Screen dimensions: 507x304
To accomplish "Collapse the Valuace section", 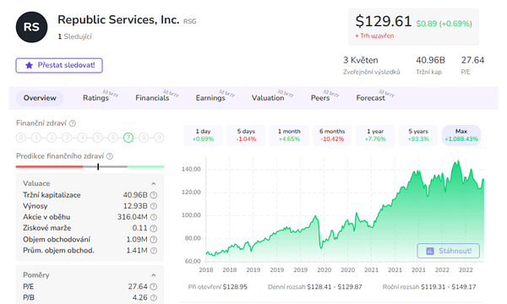I will [154, 183].
